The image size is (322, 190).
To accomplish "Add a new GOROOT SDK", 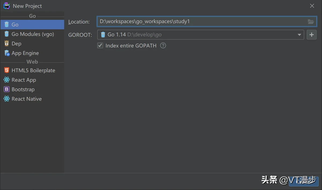I will coord(312,35).
